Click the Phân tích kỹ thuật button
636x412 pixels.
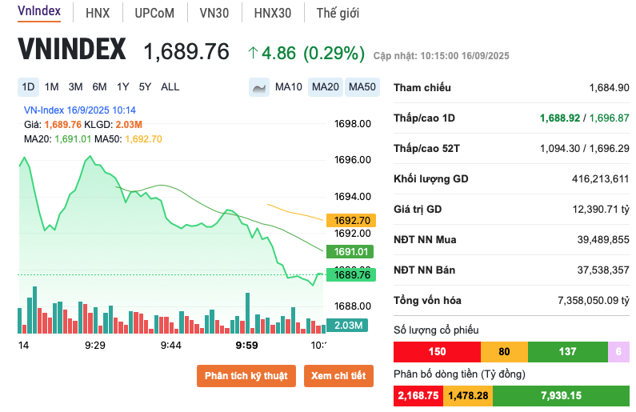tap(246, 376)
